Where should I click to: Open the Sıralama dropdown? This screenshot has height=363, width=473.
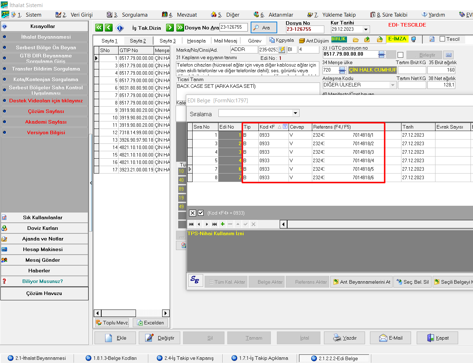pos(295,113)
